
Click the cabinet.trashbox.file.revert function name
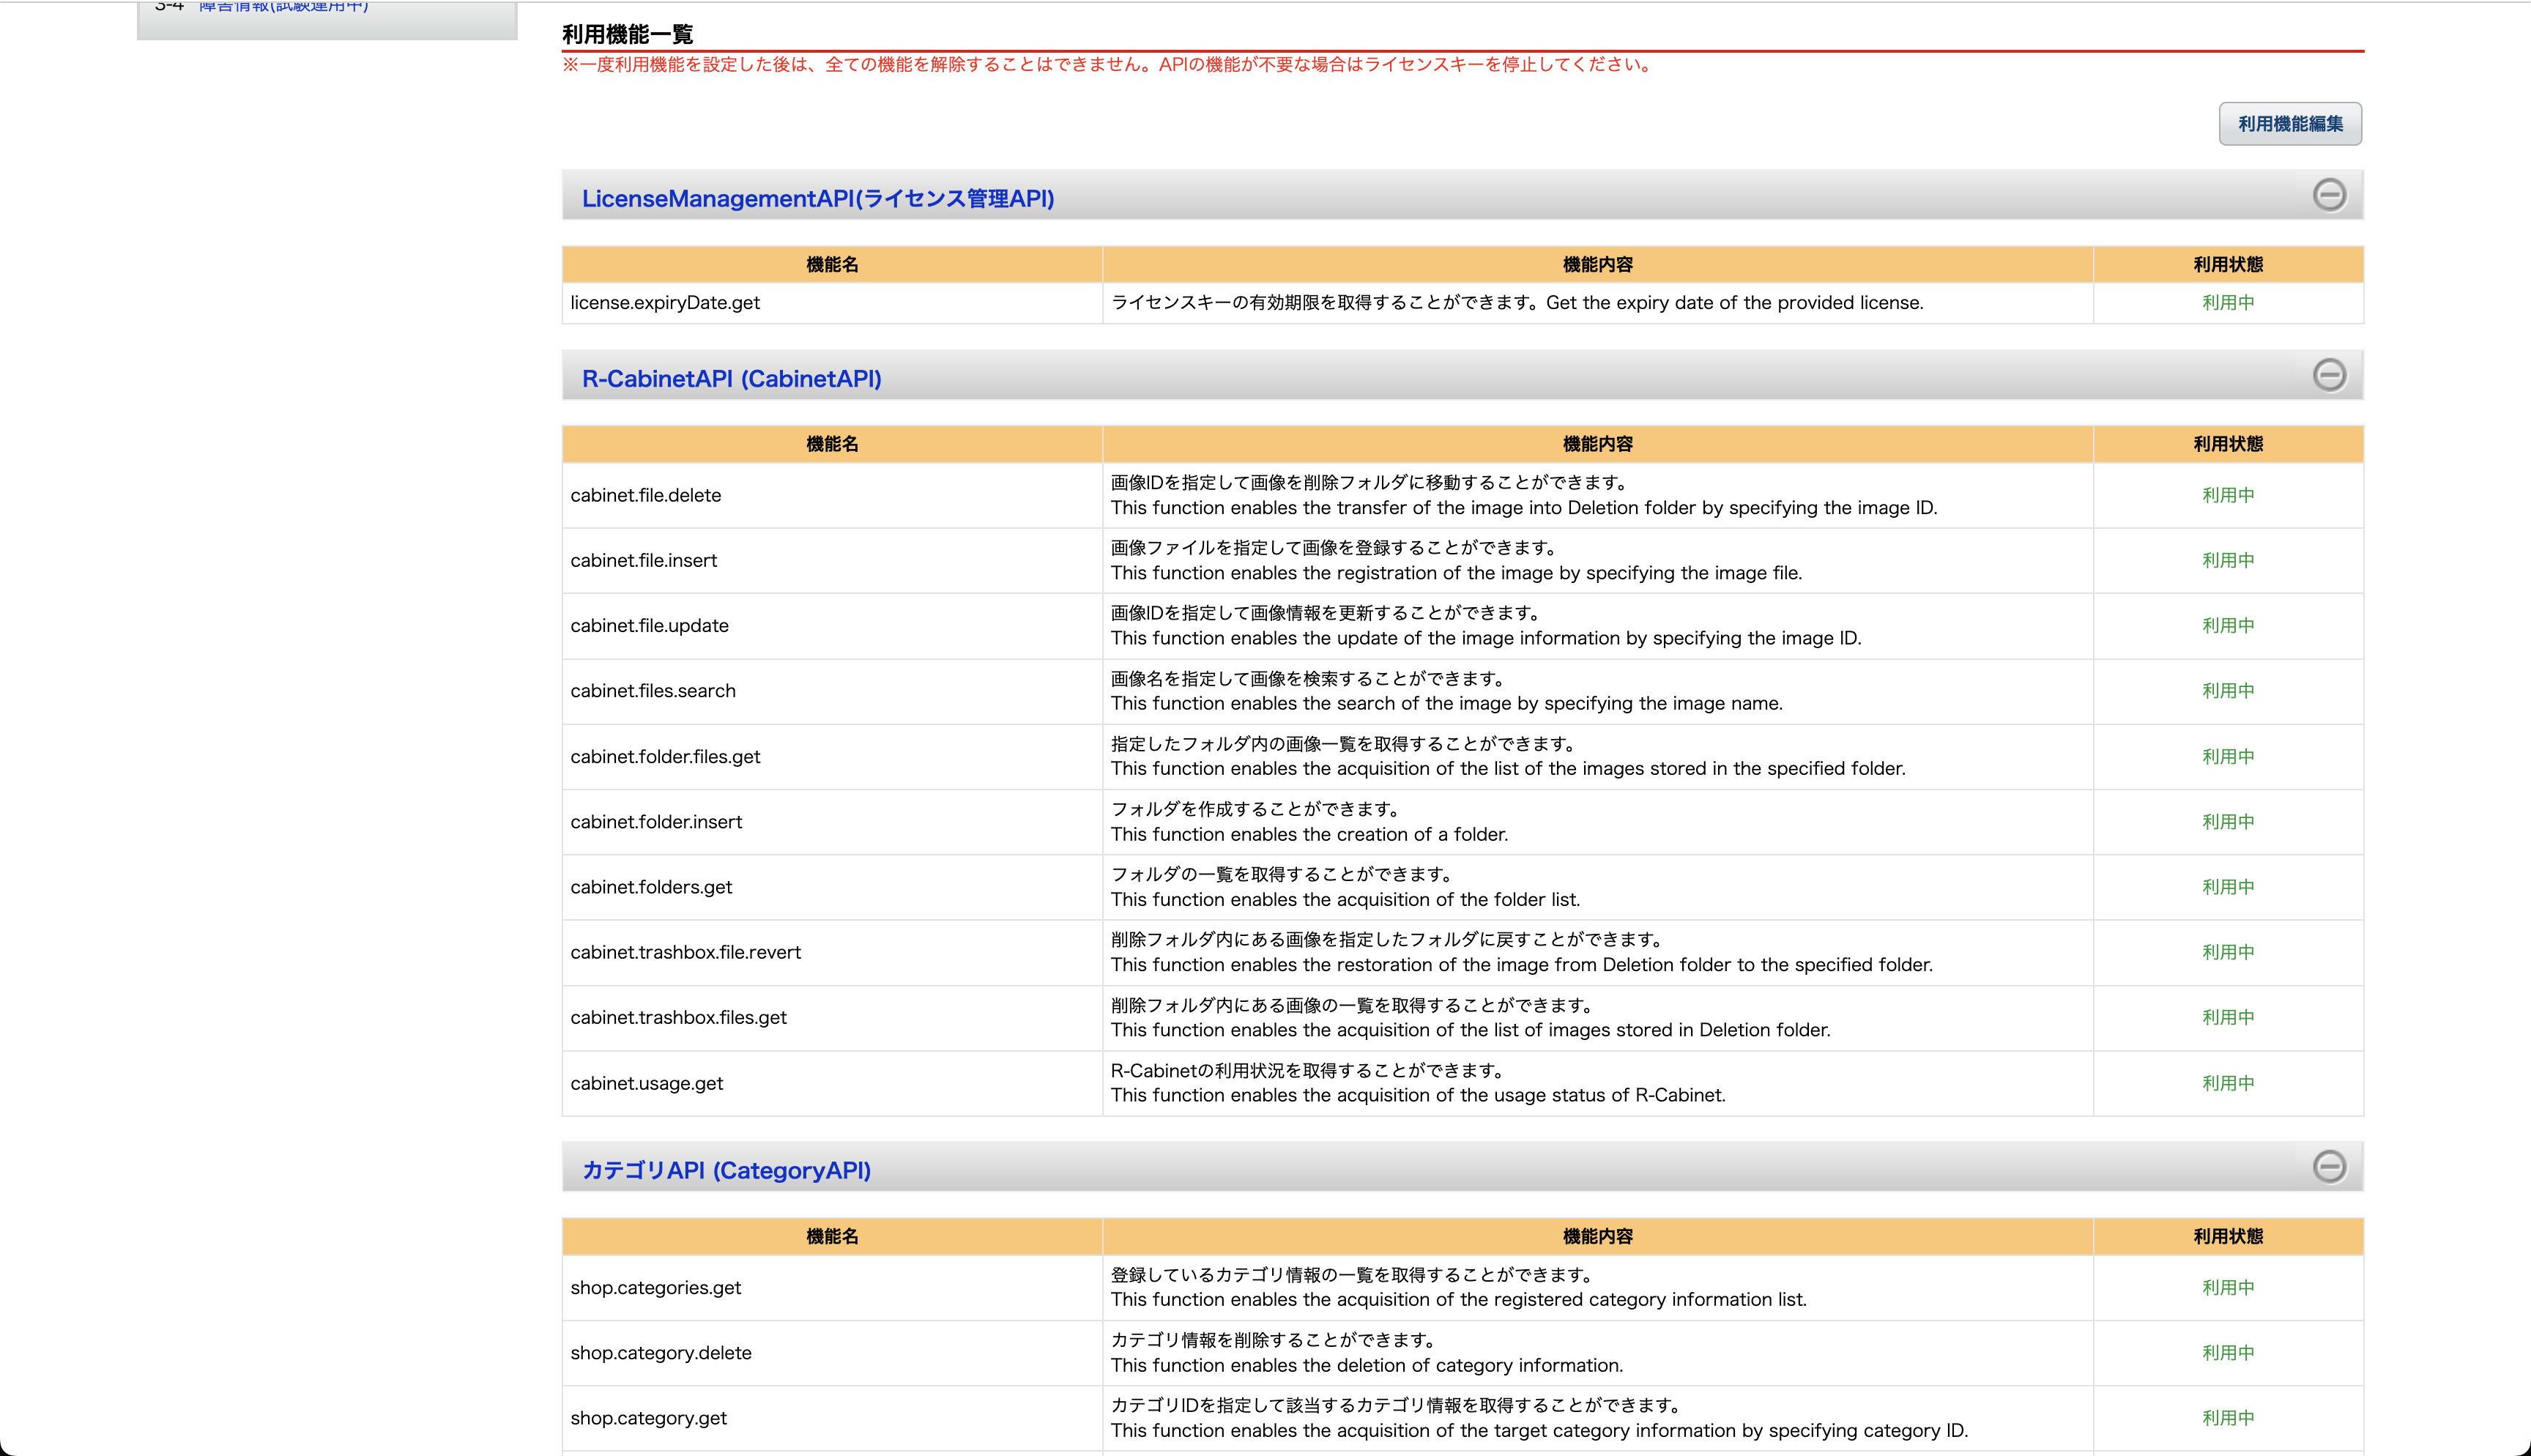tap(685, 952)
